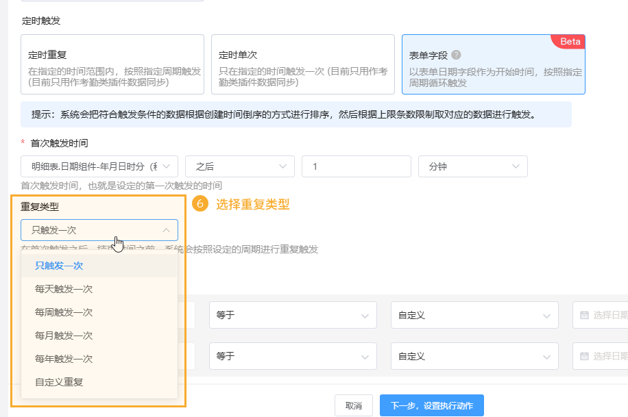Viewport: 628px width, 417px height.
Task: Pick 每周触发一次 in the dropdown list
Action: point(64,312)
